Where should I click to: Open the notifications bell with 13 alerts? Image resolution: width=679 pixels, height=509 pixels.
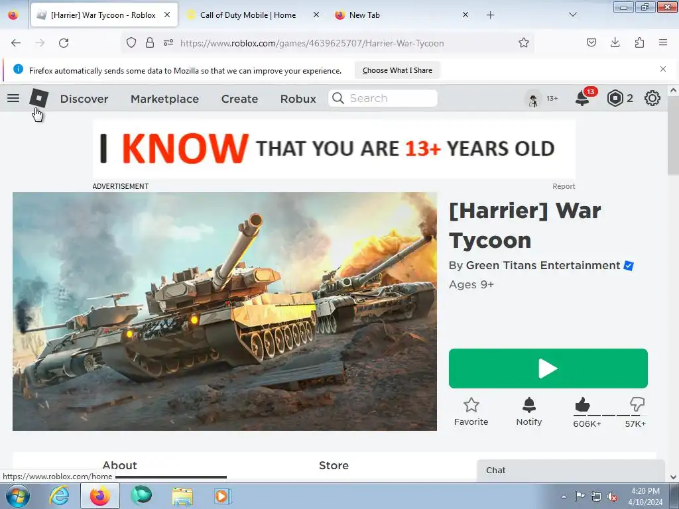(x=582, y=98)
